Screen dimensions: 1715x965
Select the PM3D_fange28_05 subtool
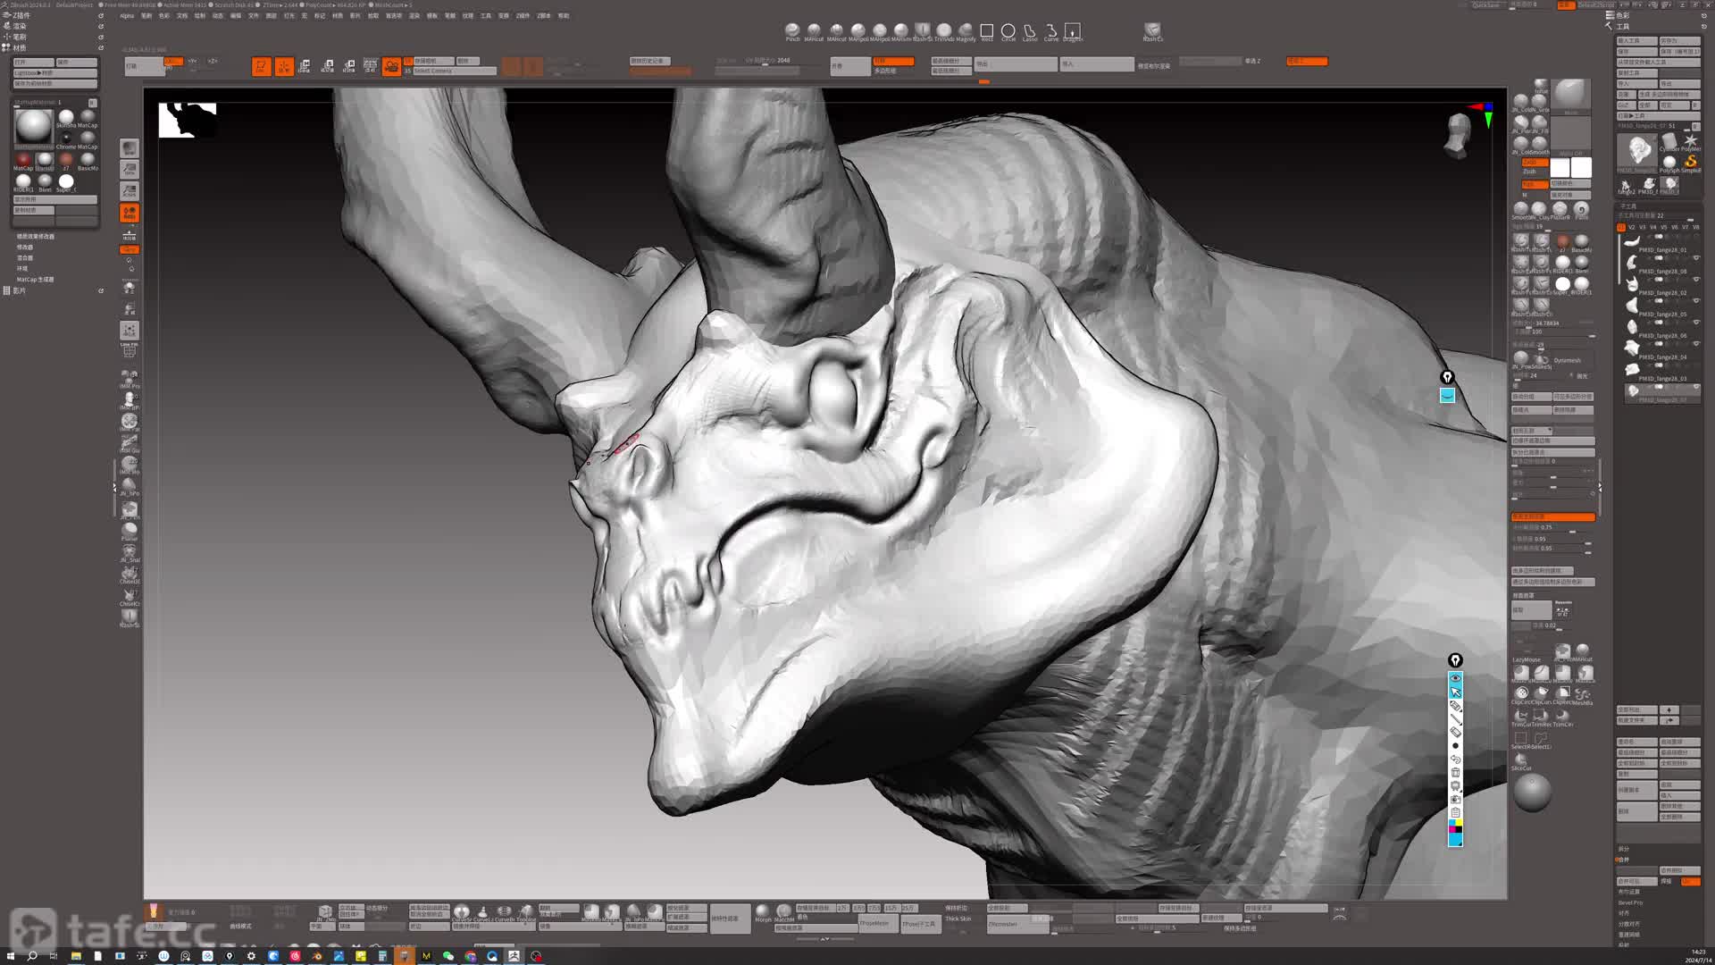(1661, 315)
